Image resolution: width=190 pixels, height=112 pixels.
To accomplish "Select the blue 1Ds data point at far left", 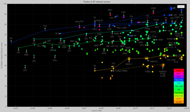I will [11, 43].
